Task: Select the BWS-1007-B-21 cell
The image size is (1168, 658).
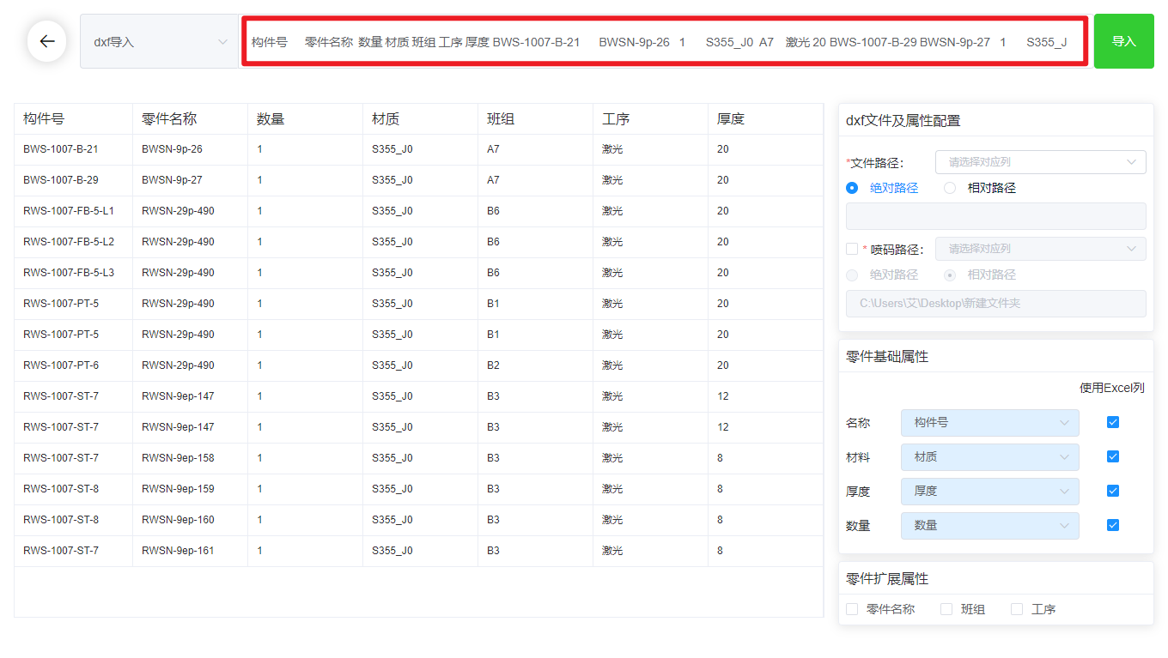Action: 73,149
